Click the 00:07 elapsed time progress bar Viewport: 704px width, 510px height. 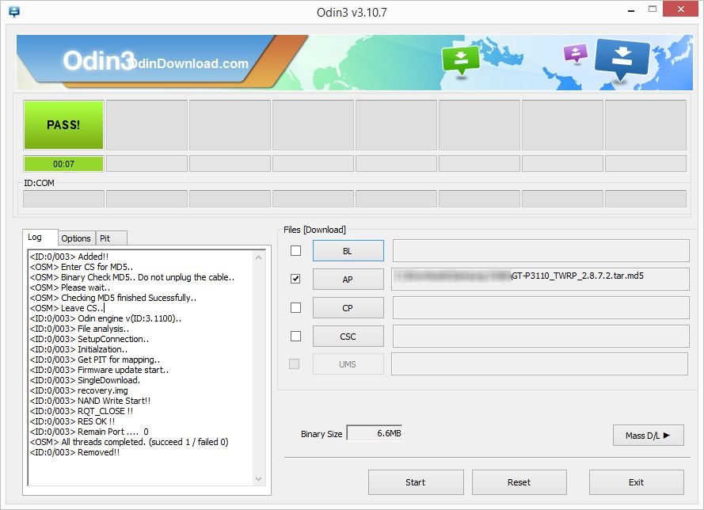[63, 164]
